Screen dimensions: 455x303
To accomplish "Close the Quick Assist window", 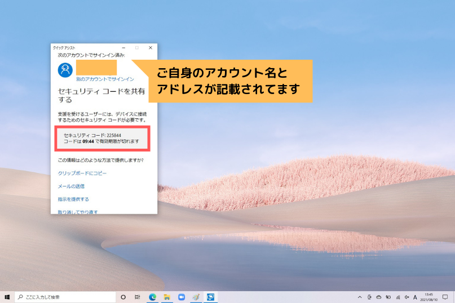I will pyautogui.click(x=151, y=47).
